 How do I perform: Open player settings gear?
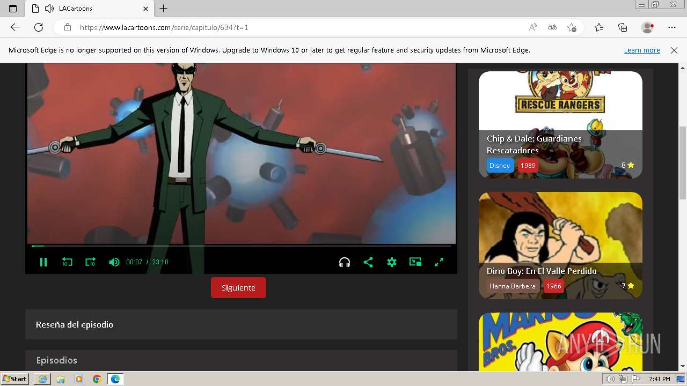[x=392, y=262]
